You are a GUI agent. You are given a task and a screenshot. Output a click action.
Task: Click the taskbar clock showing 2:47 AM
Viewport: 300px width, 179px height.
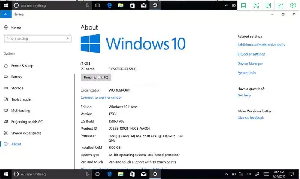tap(279, 174)
